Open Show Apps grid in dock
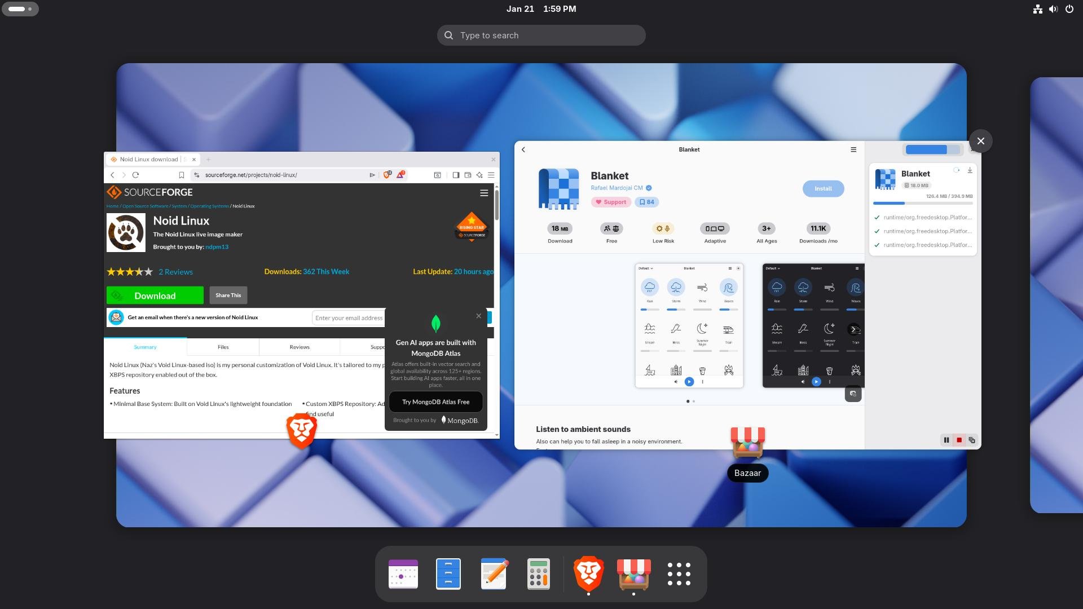Image resolution: width=1083 pixels, height=609 pixels. click(x=679, y=574)
